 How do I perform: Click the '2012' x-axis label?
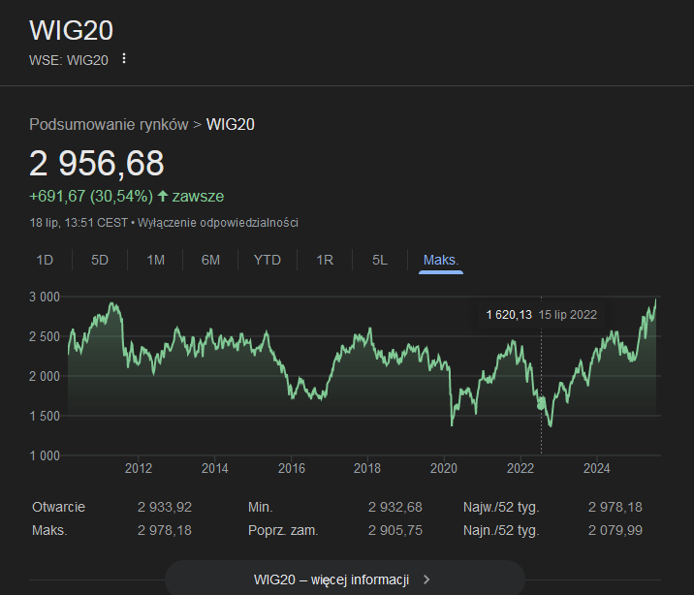[139, 468]
